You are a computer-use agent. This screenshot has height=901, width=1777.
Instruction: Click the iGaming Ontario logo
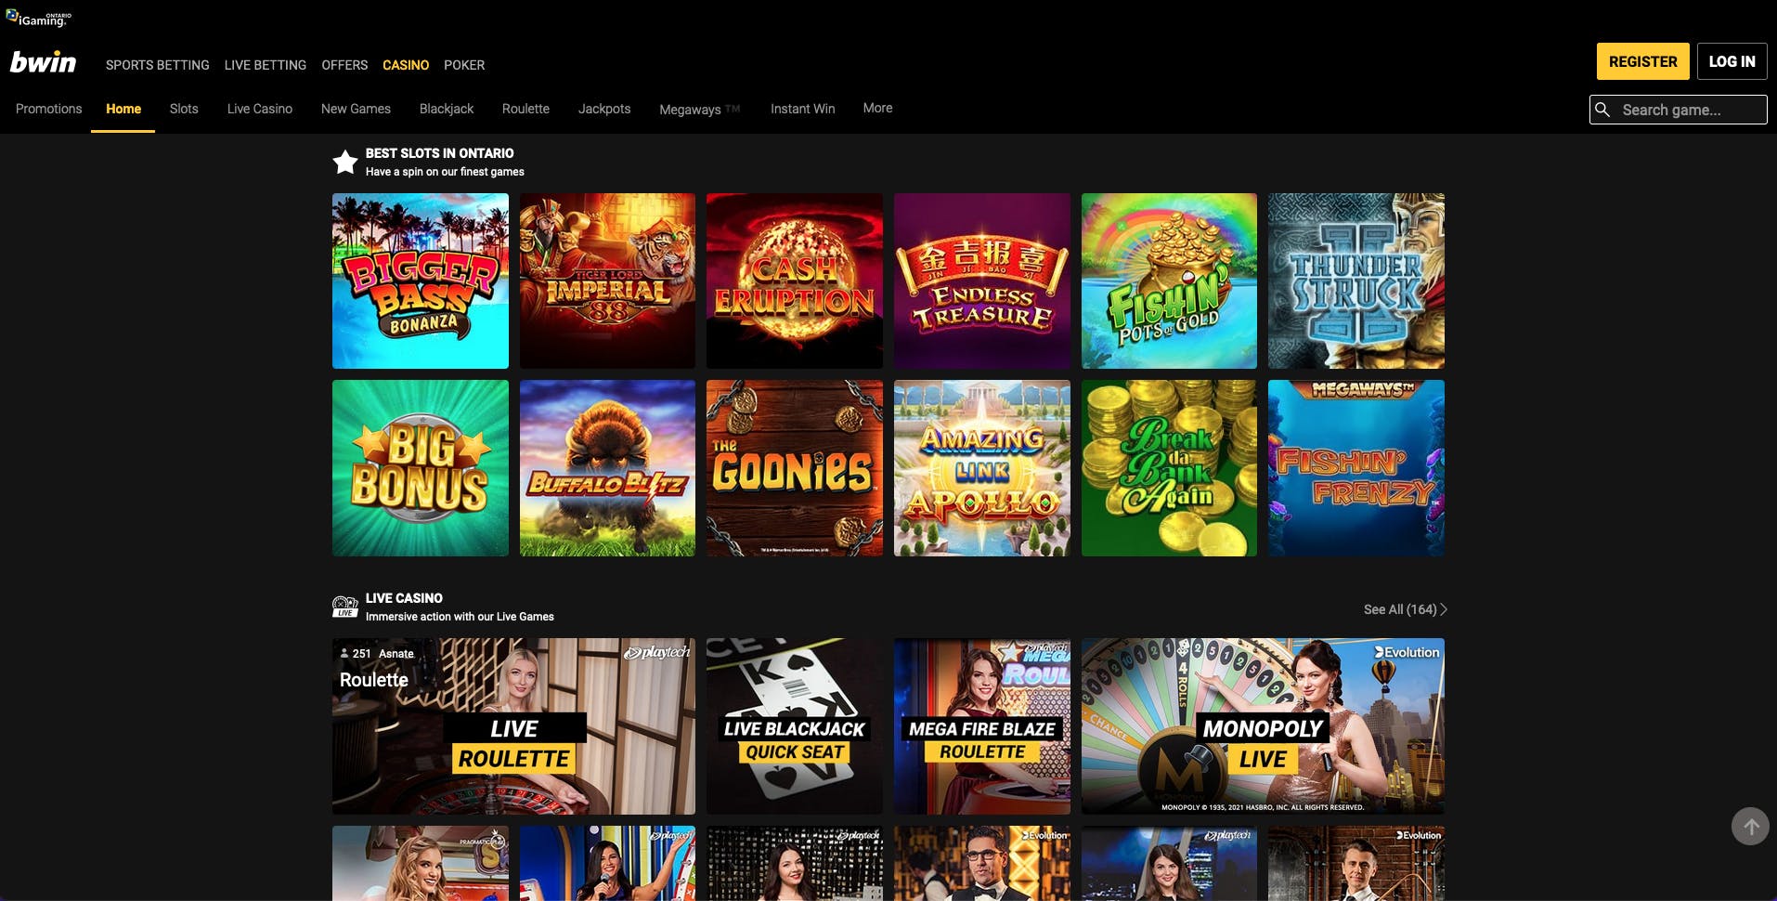(x=39, y=18)
